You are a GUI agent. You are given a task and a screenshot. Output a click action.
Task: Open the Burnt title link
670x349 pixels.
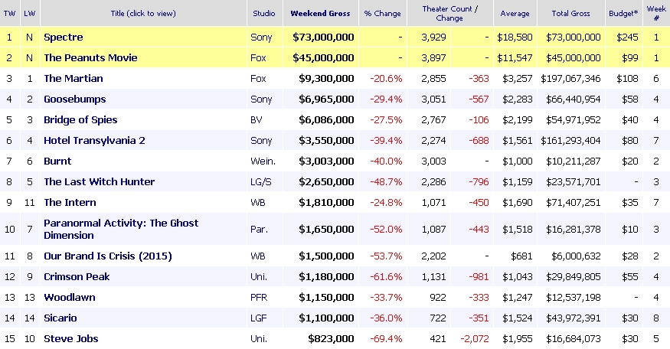click(57, 161)
